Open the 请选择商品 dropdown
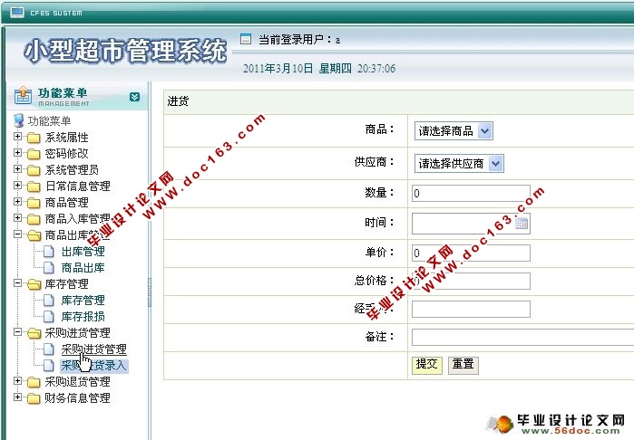Screen dimensions: 634x440 (454, 130)
